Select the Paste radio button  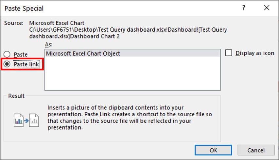click(x=7, y=54)
